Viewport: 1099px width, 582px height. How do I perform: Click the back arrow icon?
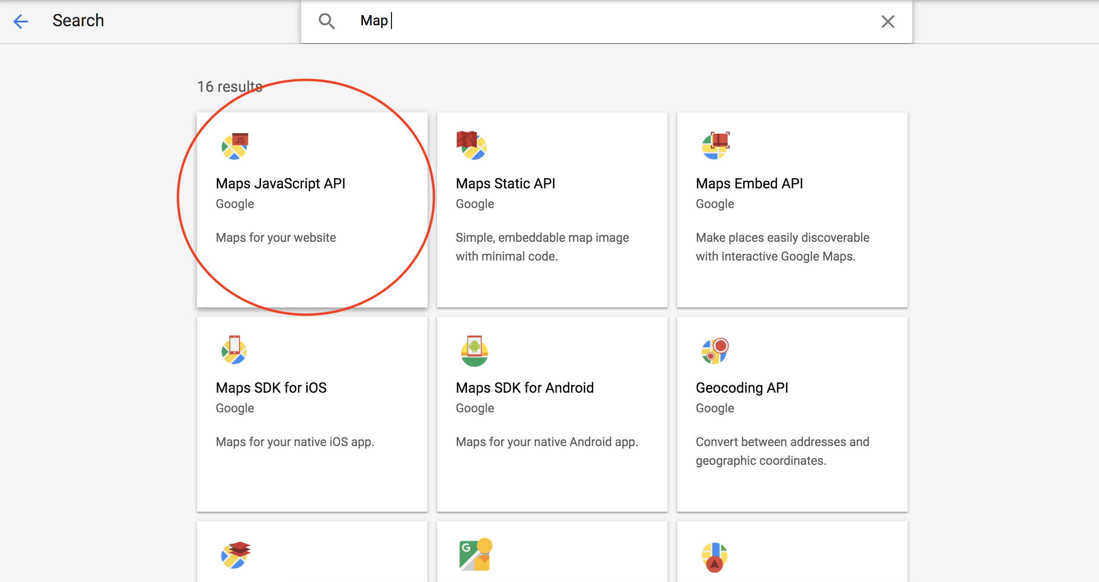tap(21, 21)
